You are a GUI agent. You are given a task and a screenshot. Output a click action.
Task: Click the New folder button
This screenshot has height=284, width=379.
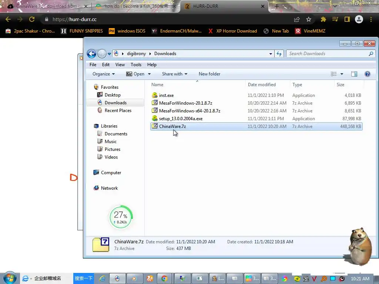(x=209, y=74)
